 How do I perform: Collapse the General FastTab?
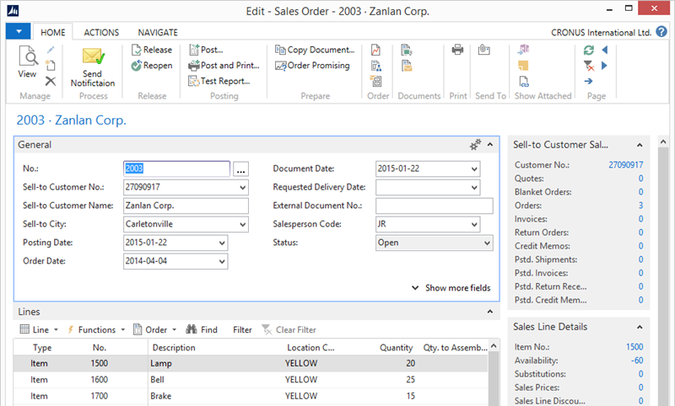[x=490, y=145]
